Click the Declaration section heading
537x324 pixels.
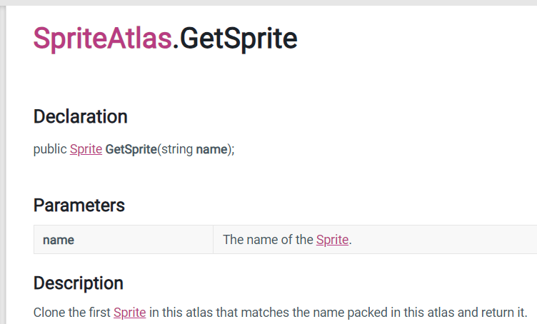81,116
